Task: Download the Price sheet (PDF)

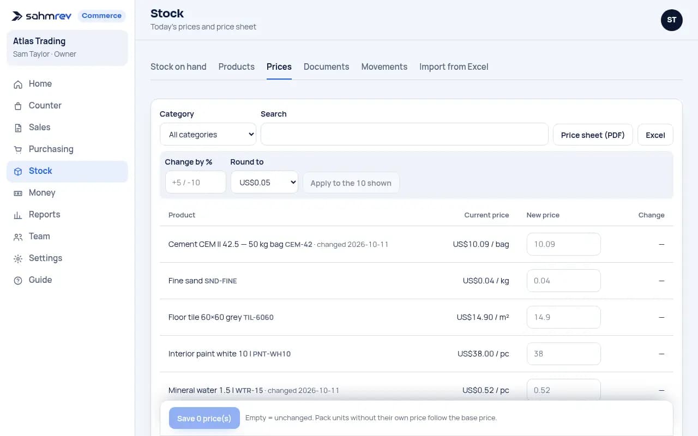Action: pyautogui.click(x=593, y=135)
